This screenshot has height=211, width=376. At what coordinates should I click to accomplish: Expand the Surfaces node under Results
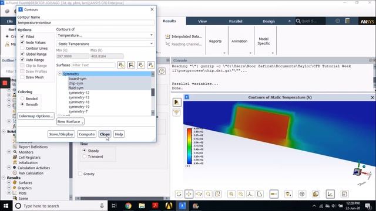click(x=9, y=182)
